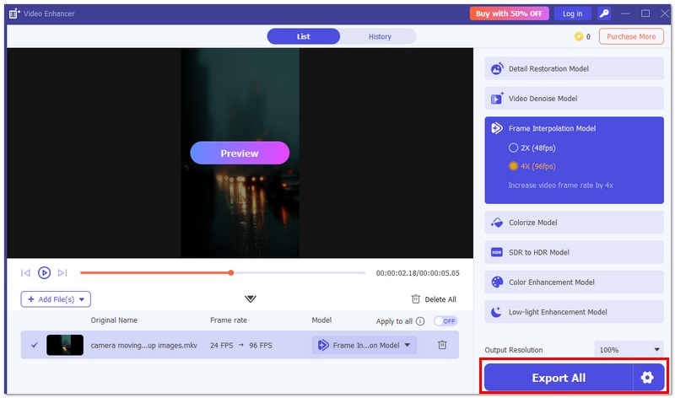
Task: Click the SDR to HDR Model icon
Action: (497, 252)
